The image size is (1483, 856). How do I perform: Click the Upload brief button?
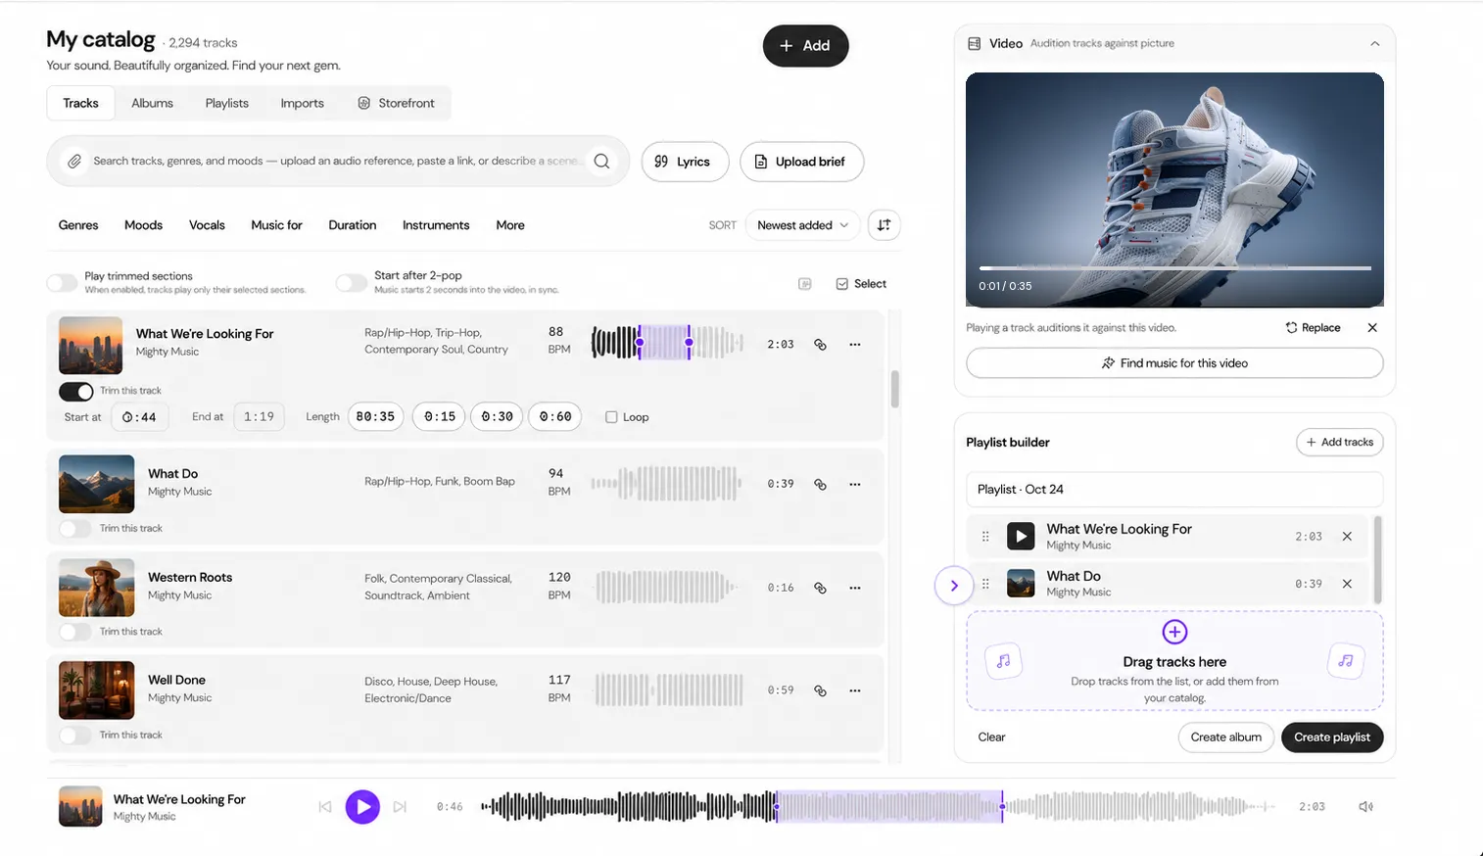click(x=801, y=162)
